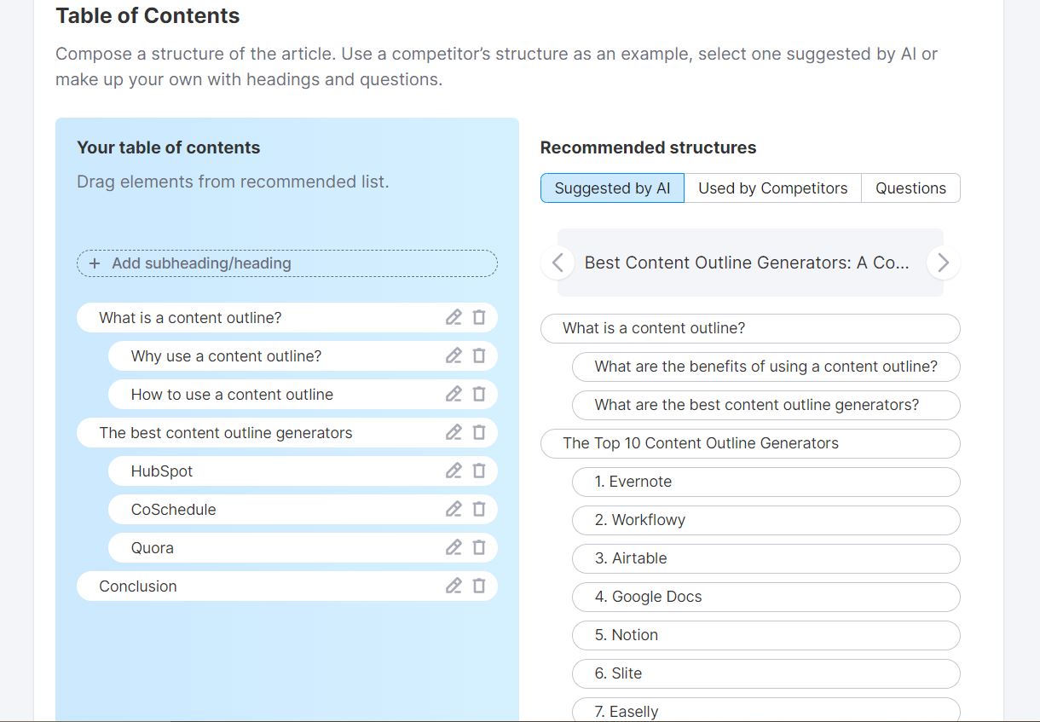Switch to the 'Used by Competitors' tab
Image resolution: width=1040 pixels, height=722 pixels.
(x=772, y=188)
